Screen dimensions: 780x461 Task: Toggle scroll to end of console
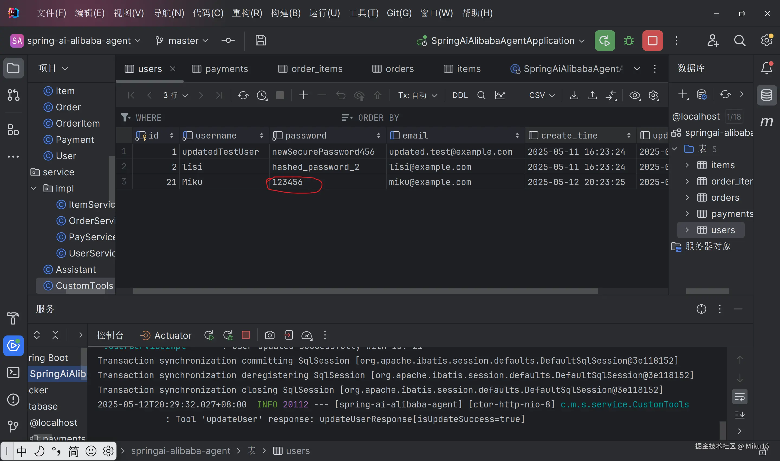point(740,415)
